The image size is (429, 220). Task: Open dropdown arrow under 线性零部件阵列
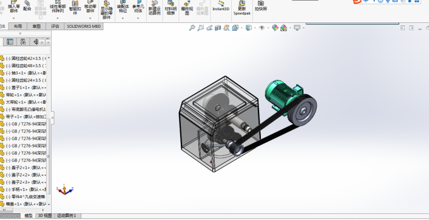point(58,18)
